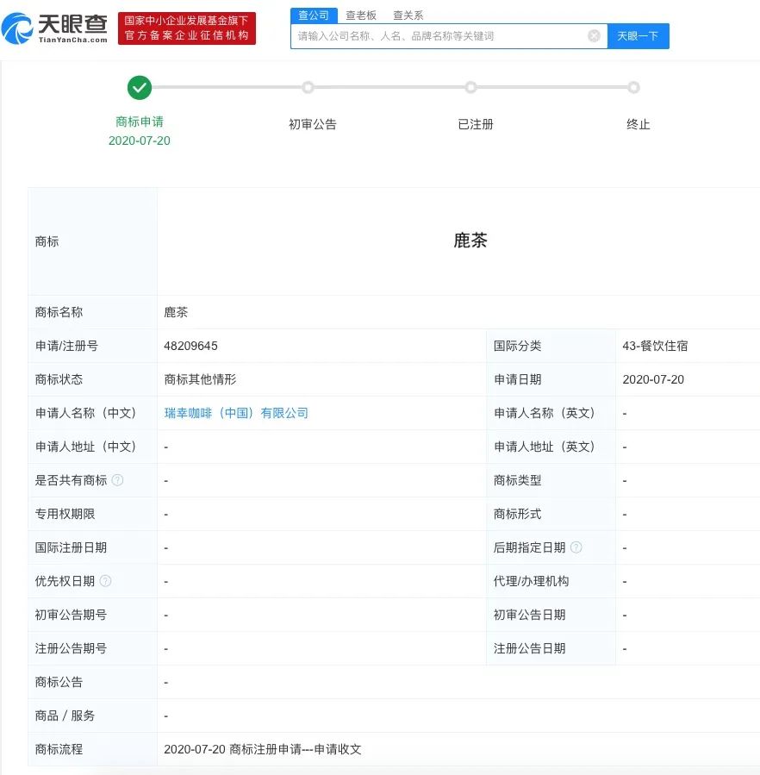Click the registration number 48209645
The image size is (760, 775).
(x=190, y=346)
